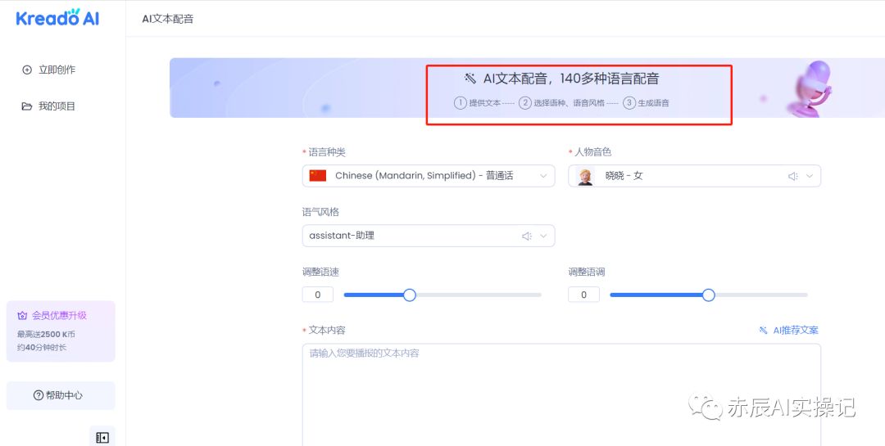Click into the 文本内容 text area

point(561,394)
